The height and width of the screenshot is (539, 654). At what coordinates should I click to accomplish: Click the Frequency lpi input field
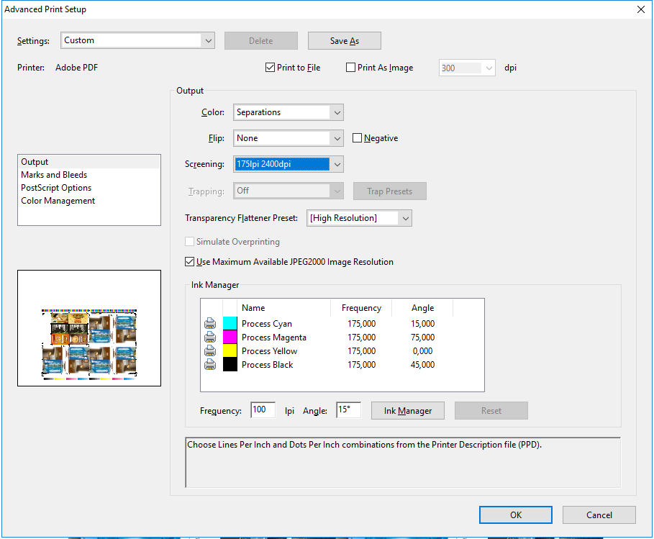click(x=263, y=410)
